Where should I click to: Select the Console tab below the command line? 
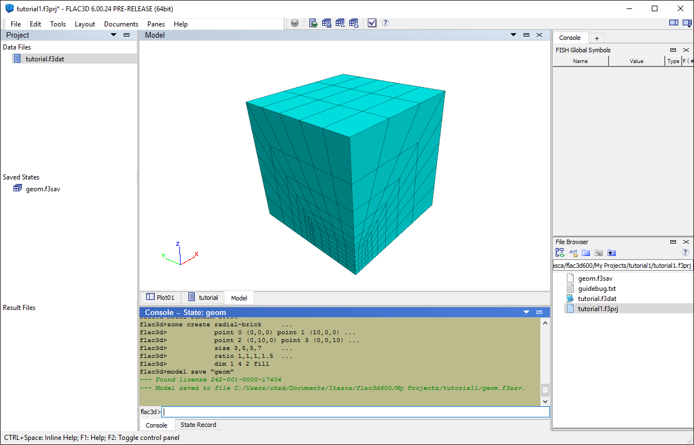click(x=157, y=425)
